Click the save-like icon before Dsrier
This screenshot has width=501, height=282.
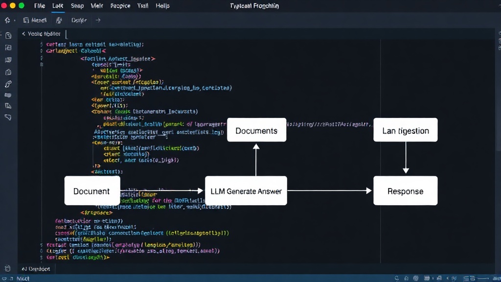click(59, 20)
